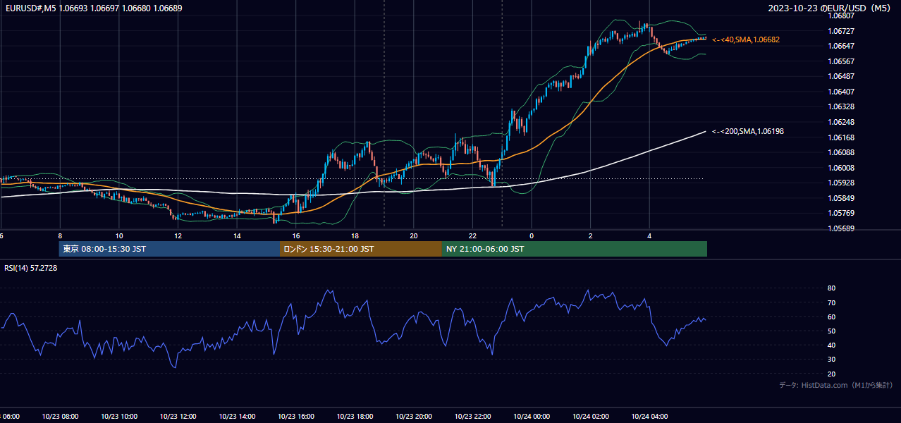The width and height of the screenshot is (901, 423).
Task: Click the 10/23 14:00 date label
Action: [x=237, y=417]
